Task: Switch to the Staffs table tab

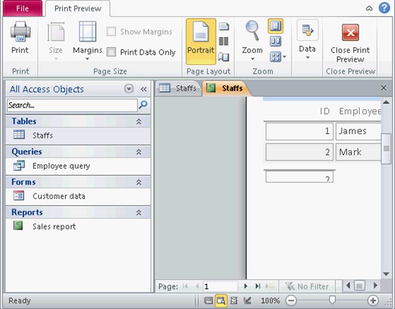Action: [x=178, y=88]
